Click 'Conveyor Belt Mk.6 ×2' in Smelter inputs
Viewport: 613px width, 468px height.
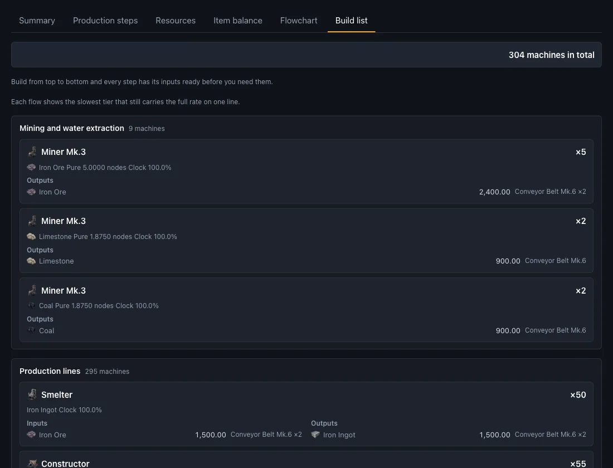[266, 435]
